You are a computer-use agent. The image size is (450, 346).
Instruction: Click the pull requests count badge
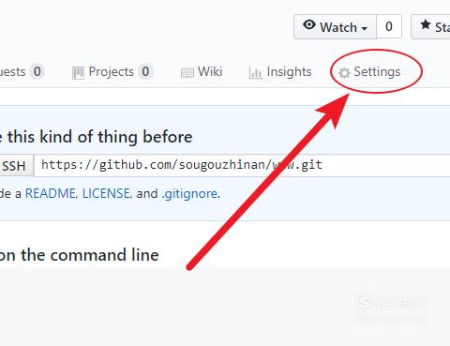click(x=37, y=71)
